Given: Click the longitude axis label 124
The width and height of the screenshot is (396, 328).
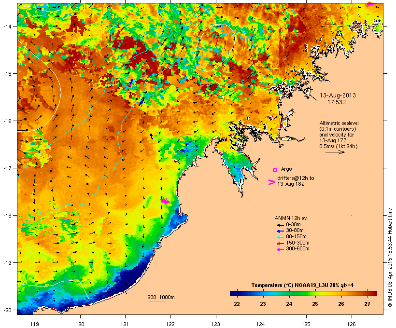Looking at the screenshot, I should [x=261, y=324].
